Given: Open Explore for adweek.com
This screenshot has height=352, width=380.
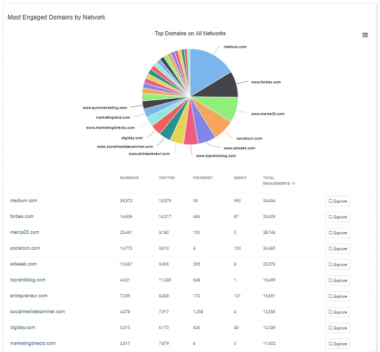Looking at the screenshot, I should tap(337, 265).
